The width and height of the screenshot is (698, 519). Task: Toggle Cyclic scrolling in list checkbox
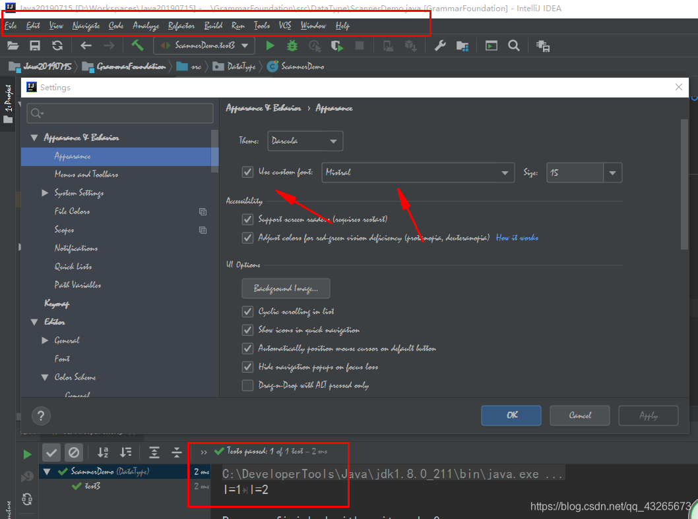pyautogui.click(x=247, y=312)
